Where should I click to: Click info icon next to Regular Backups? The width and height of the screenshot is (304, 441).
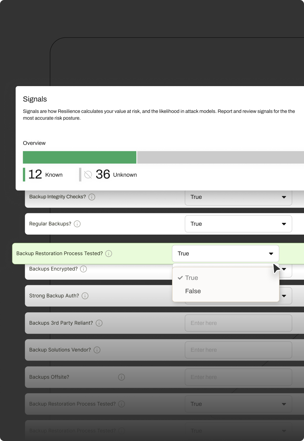[77, 224]
